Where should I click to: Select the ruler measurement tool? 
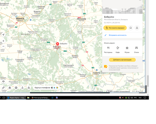point(3,88)
